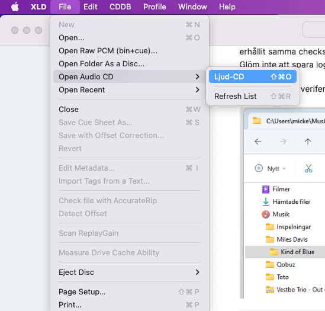Click the scissors cut icon
325x311 pixels.
[x=308, y=168]
